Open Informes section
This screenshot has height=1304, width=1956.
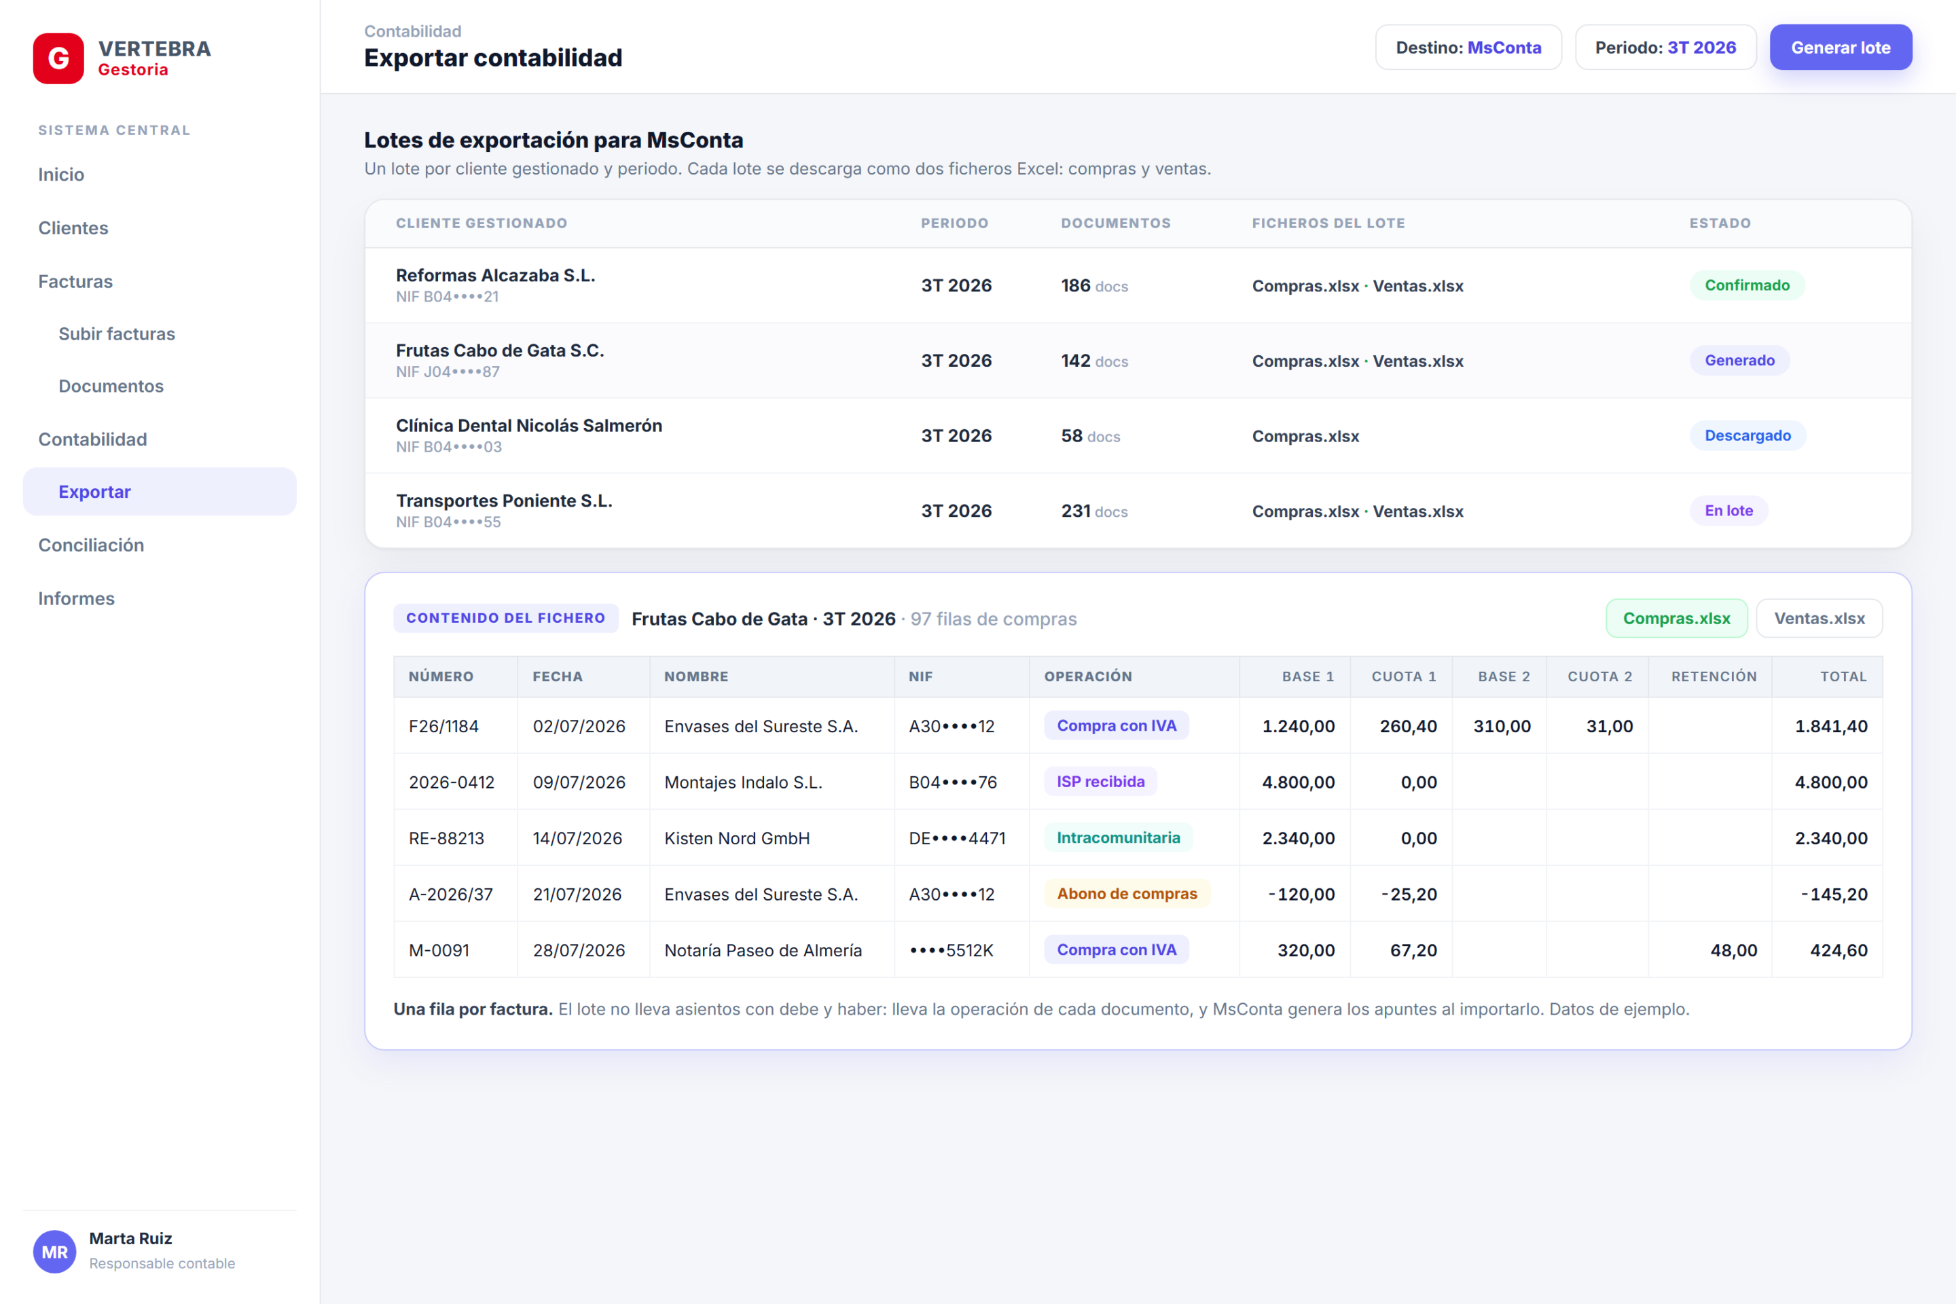(x=77, y=598)
